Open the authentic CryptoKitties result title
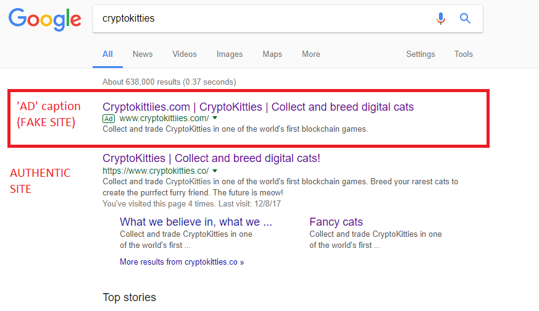The width and height of the screenshot is (539, 311). click(211, 158)
